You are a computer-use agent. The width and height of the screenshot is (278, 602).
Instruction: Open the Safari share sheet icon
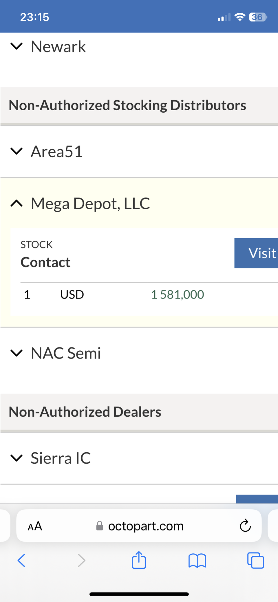tap(139, 560)
